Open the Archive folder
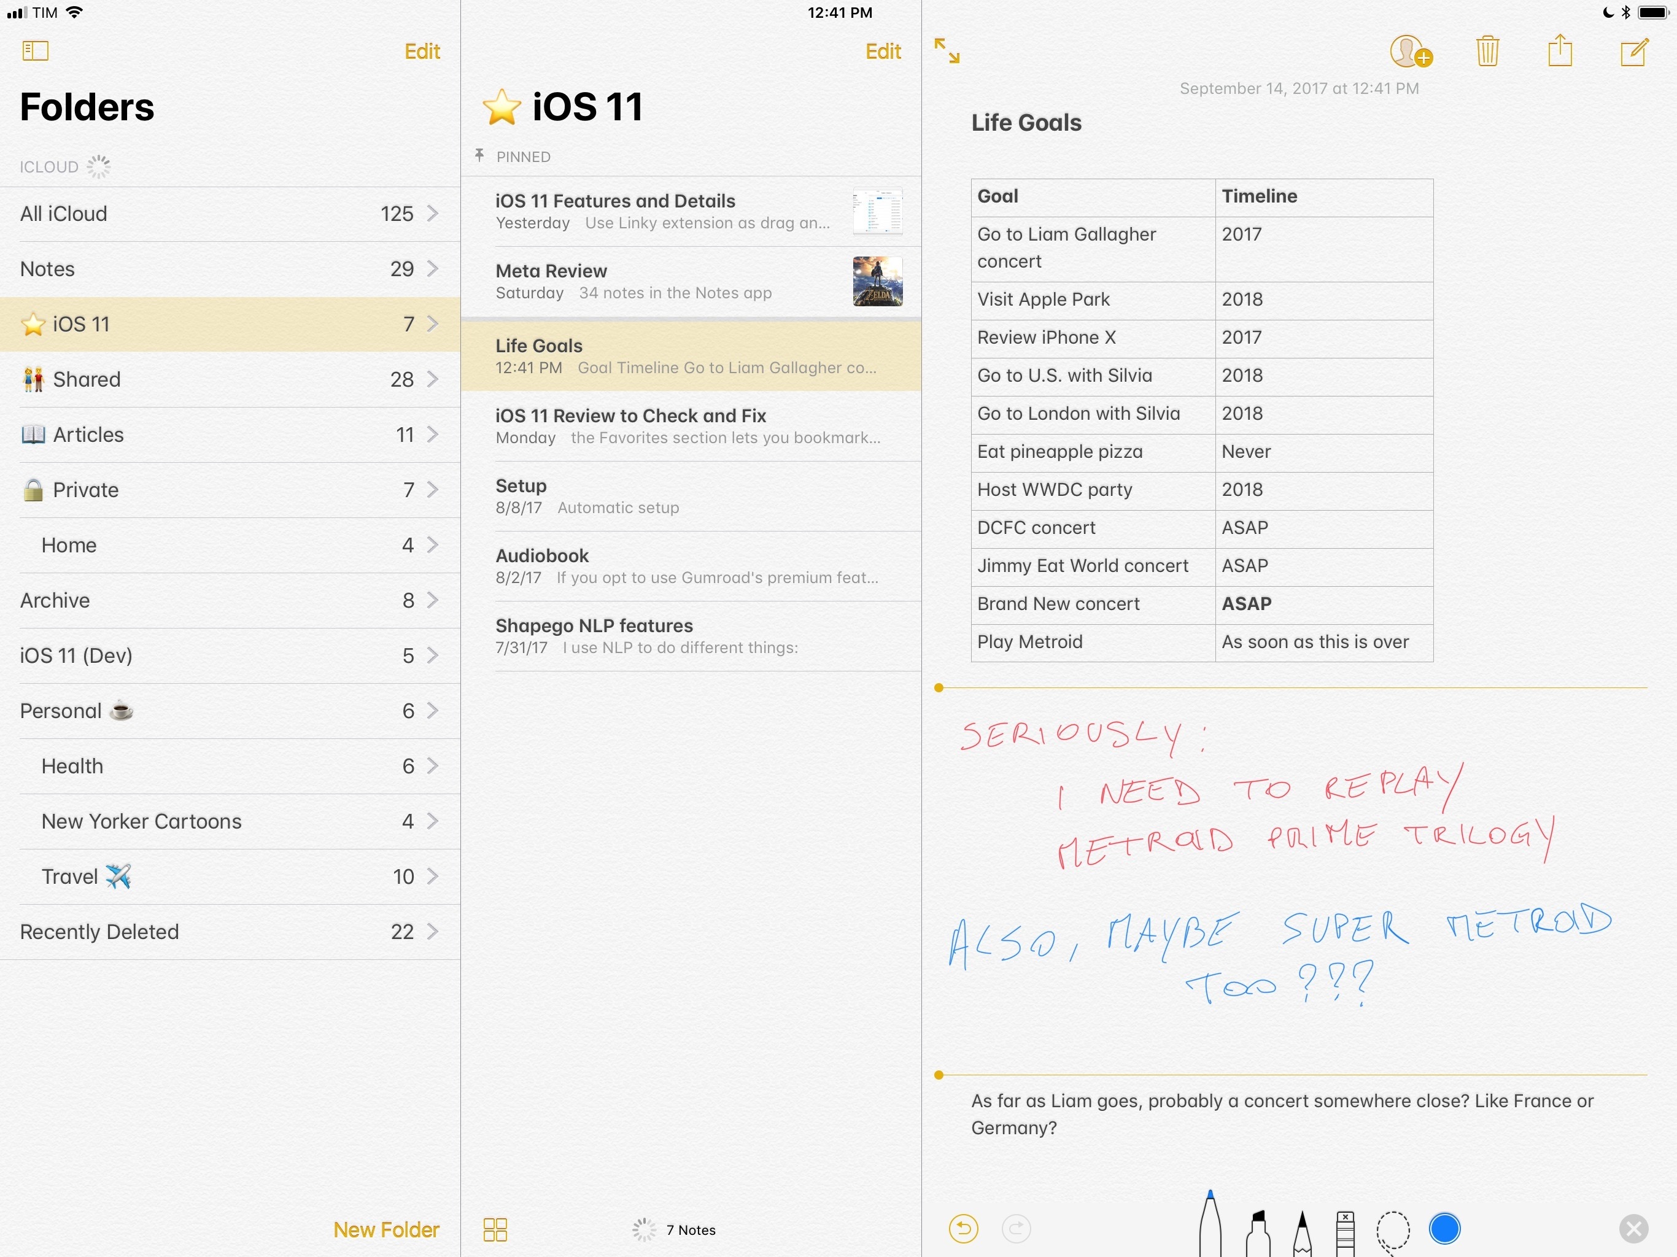Viewport: 1677px width, 1257px height. pos(230,600)
